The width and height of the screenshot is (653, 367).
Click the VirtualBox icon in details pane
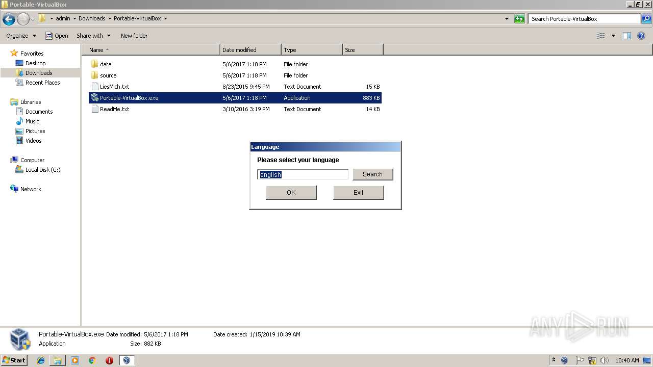click(x=20, y=339)
